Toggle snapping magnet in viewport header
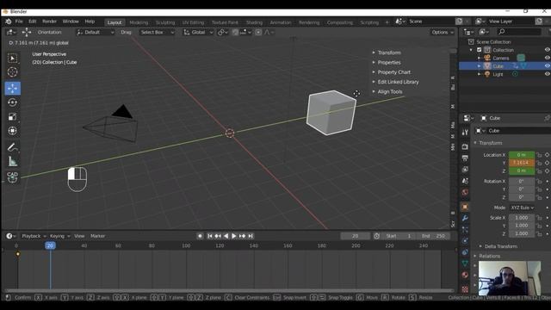The image size is (551, 310). coord(235,33)
